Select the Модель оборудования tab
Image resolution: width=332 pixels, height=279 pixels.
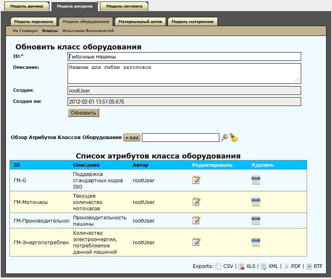[86, 22]
